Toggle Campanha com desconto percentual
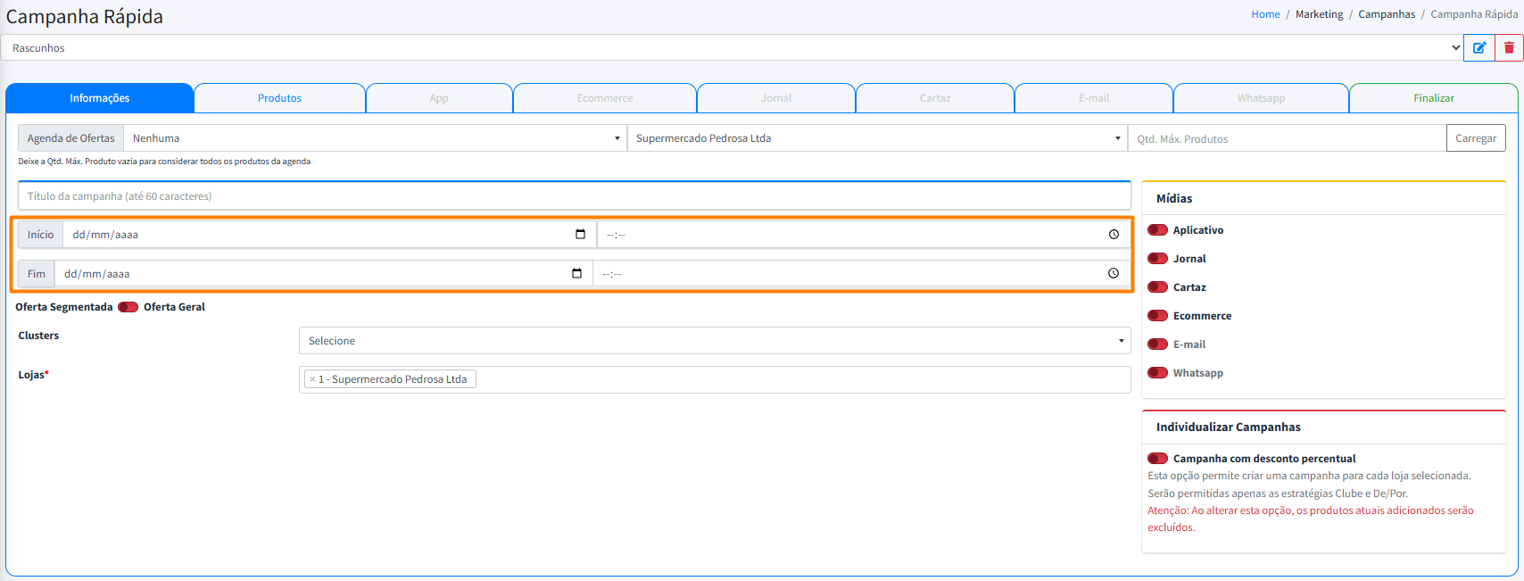 coord(1157,459)
